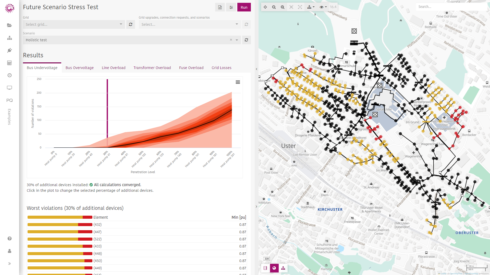Open the calculator sidebar icon
Screen dimensions: 490x275
coord(9,63)
